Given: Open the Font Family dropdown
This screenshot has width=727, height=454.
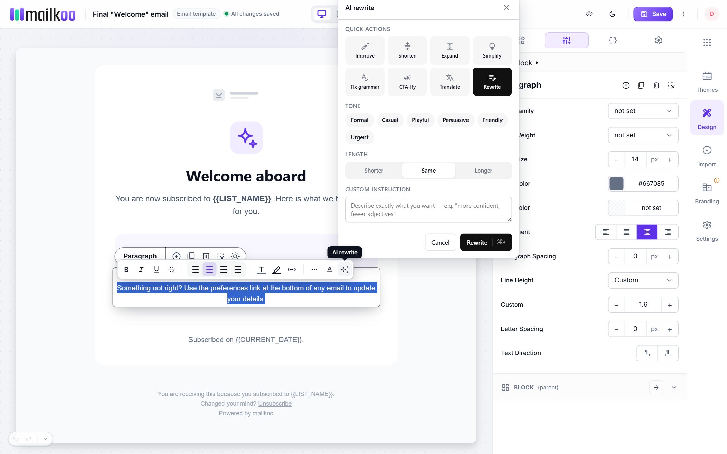Looking at the screenshot, I should (643, 111).
